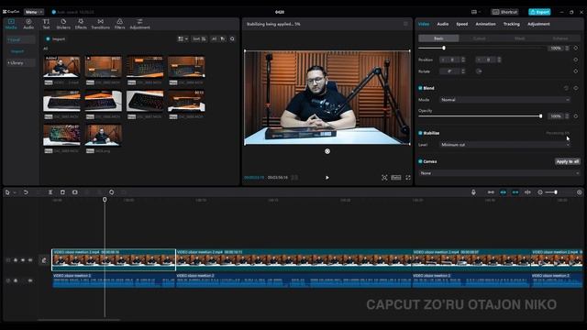
Task: Click the split clip icon
Action: (x=50, y=192)
